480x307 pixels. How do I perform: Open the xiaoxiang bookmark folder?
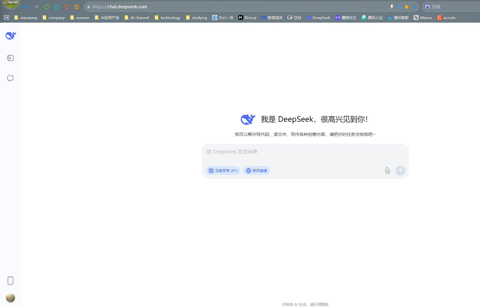point(26,18)
